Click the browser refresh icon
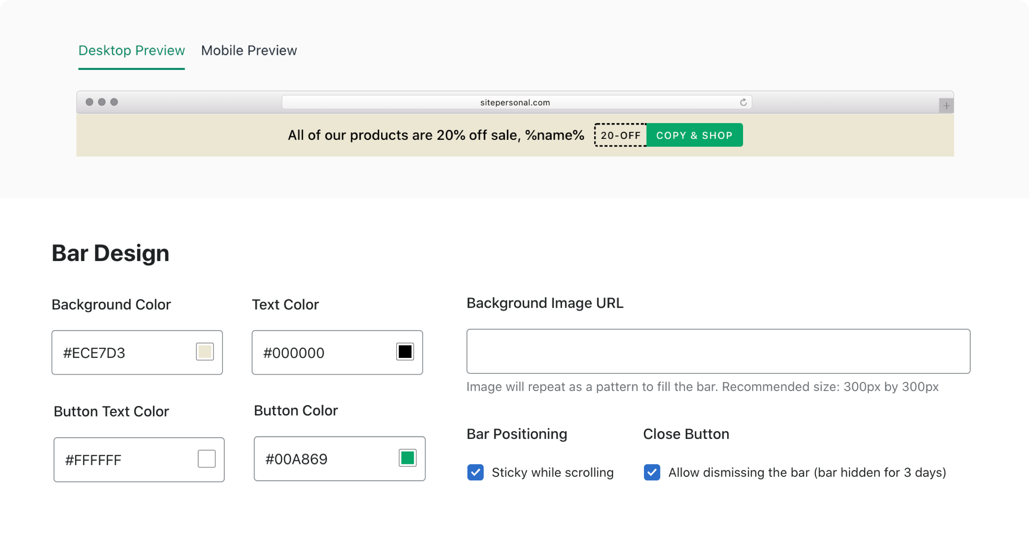This screenshot has height=535, width=1029. 744,102
